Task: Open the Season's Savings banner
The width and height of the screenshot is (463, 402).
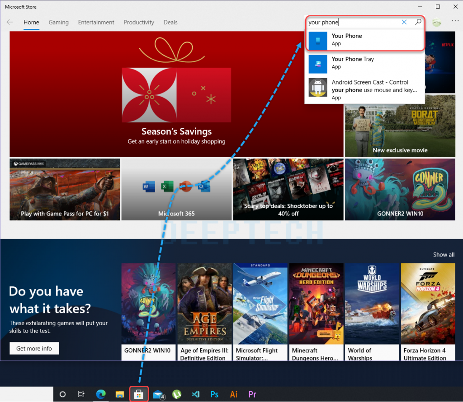Action: tap(176, 94)
